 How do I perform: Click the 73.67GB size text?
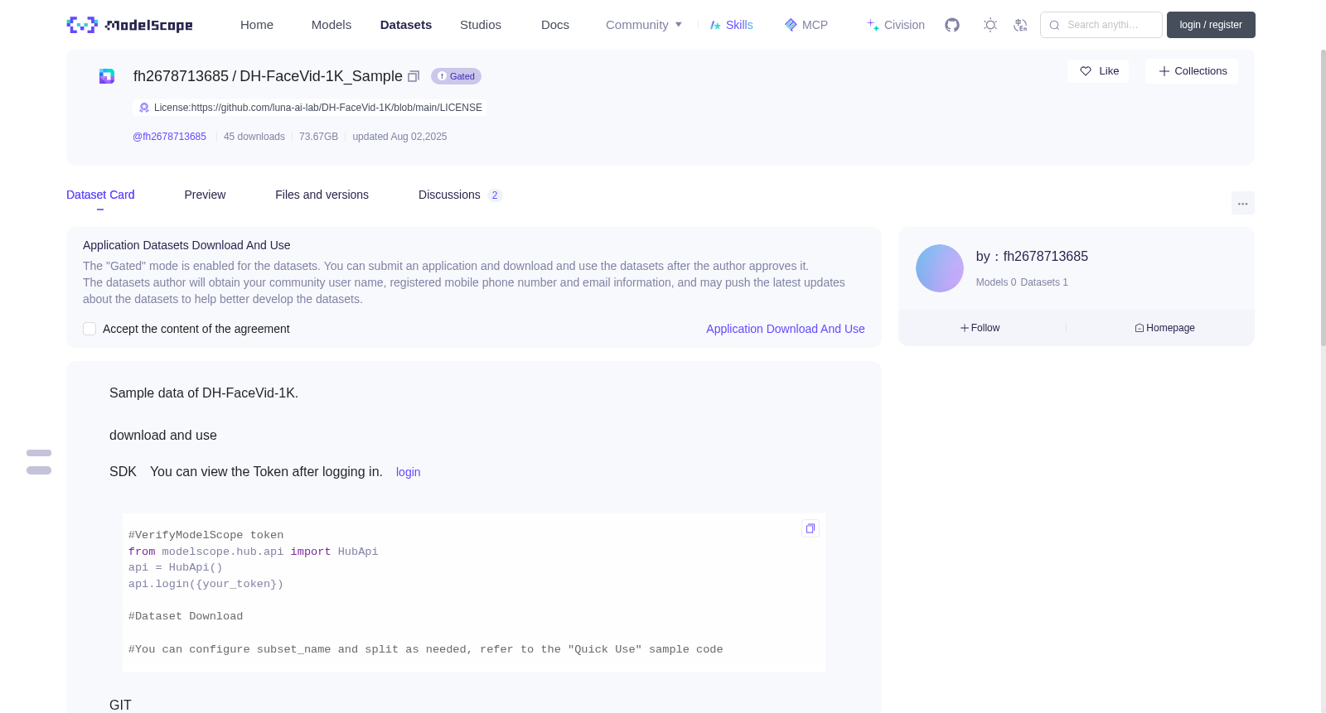click(318, 137)
